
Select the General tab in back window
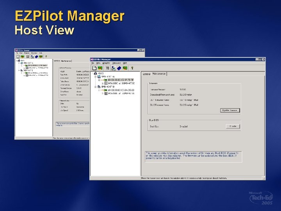pos(57,61)
